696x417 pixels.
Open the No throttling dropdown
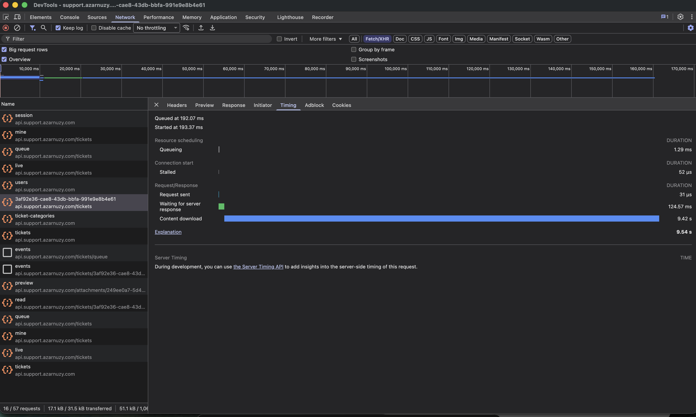[x=157, y=28]
